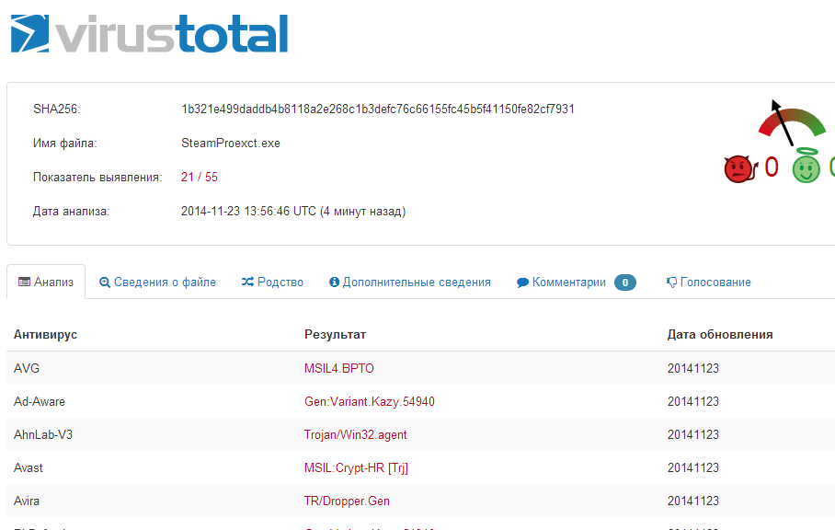Click the Результат column header
The image size is (835, 530).
[x=335, y=335]
